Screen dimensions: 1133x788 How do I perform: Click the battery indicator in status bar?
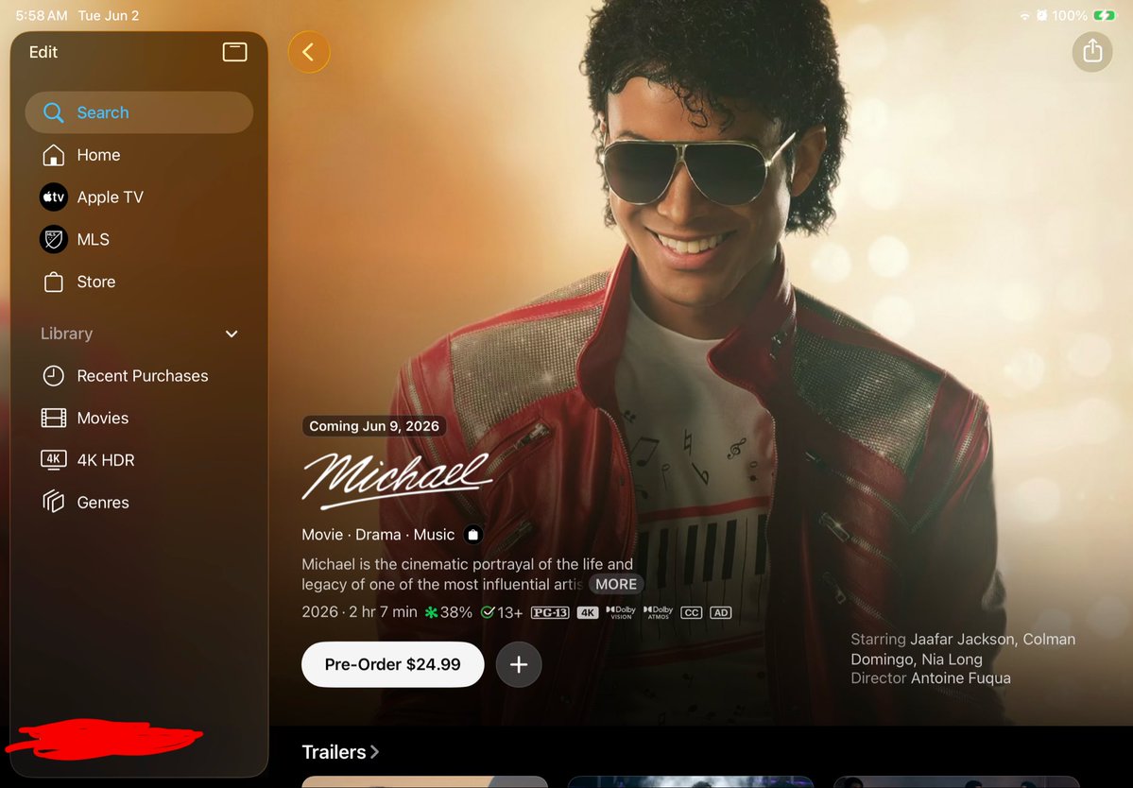tap(1104, 15)
